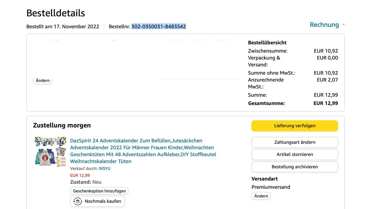The image size is (366, 209).
Task: Click the Zustellung morgen heading
Action: point(62,125)
